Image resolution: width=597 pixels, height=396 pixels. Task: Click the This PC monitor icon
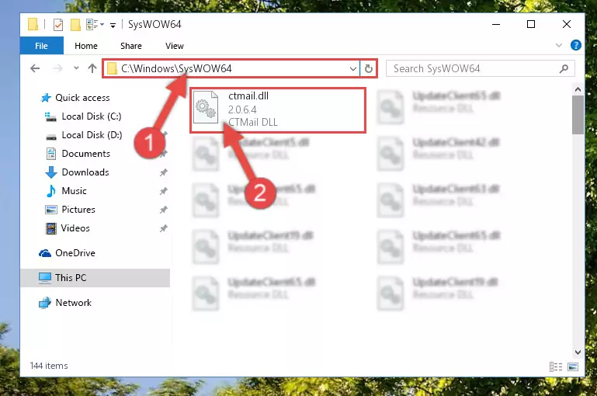pos(45,278)
